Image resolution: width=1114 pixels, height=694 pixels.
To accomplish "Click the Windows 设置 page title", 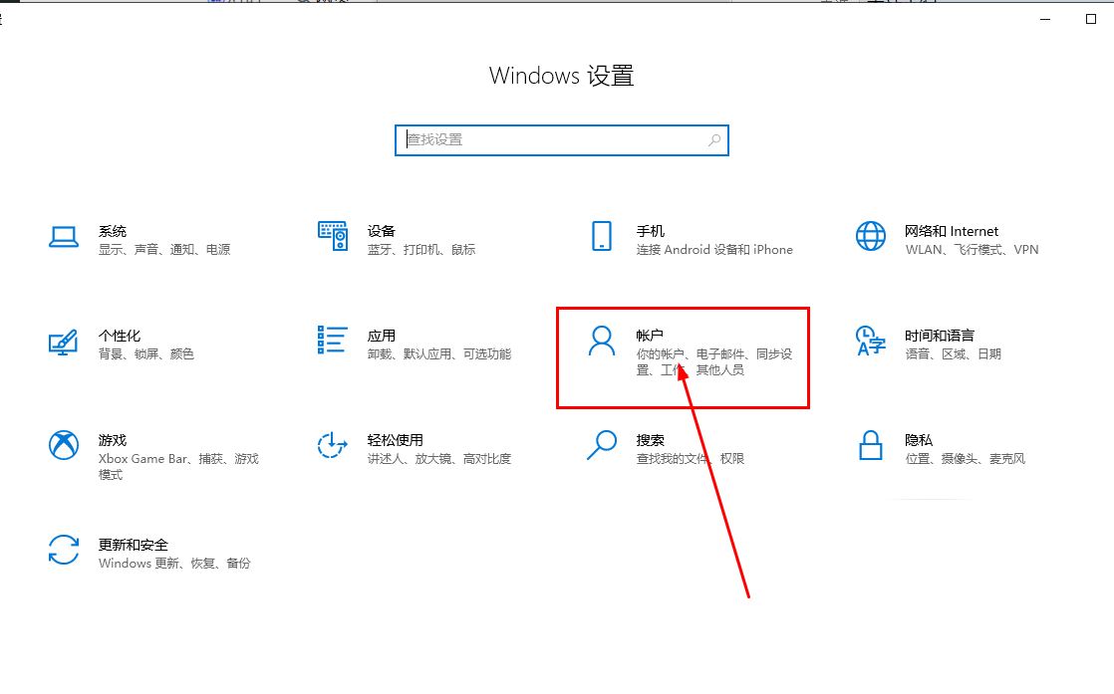I will coord(561,76).
